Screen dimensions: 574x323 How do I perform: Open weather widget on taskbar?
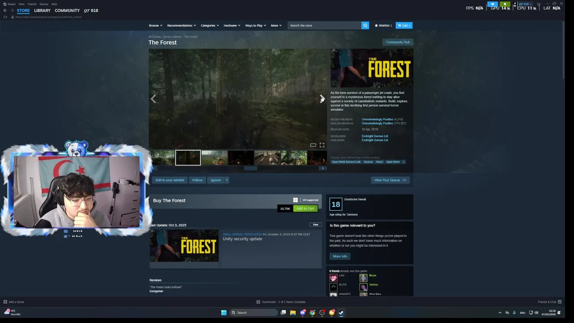click(x=13, y=312)
